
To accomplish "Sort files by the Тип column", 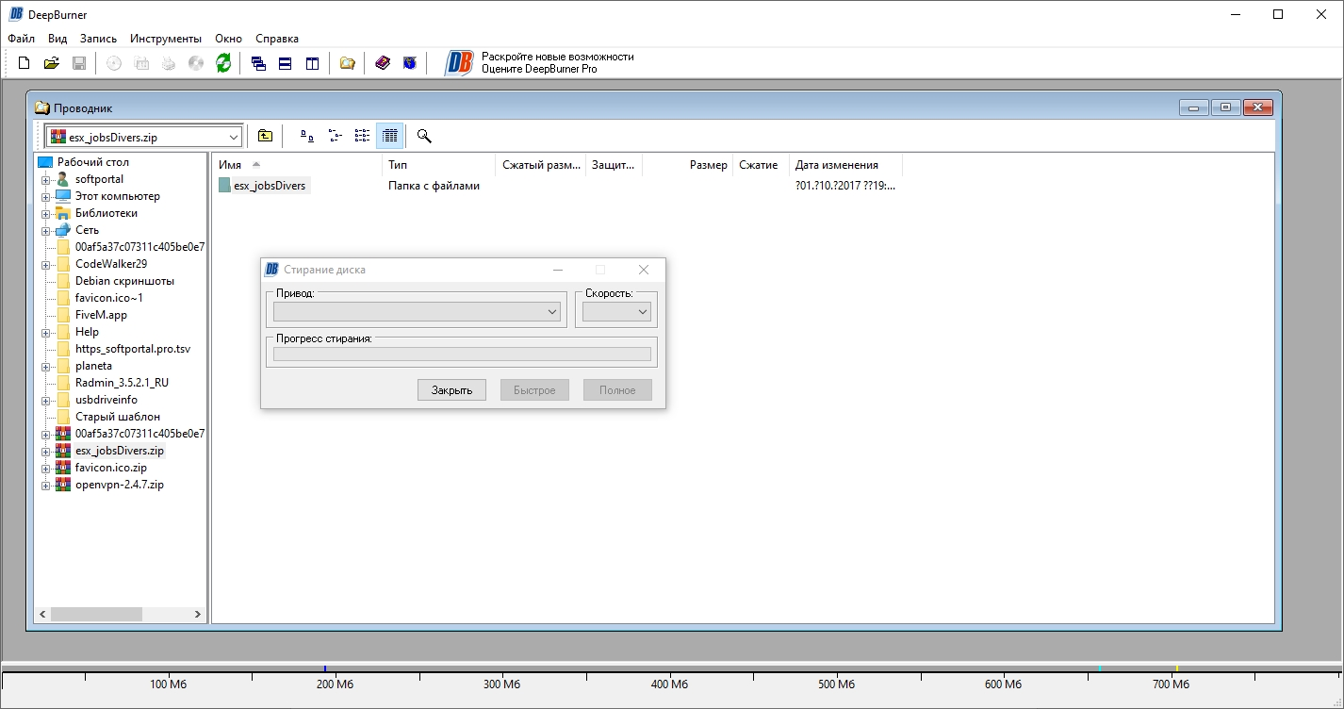I will (x=439, y=165).
